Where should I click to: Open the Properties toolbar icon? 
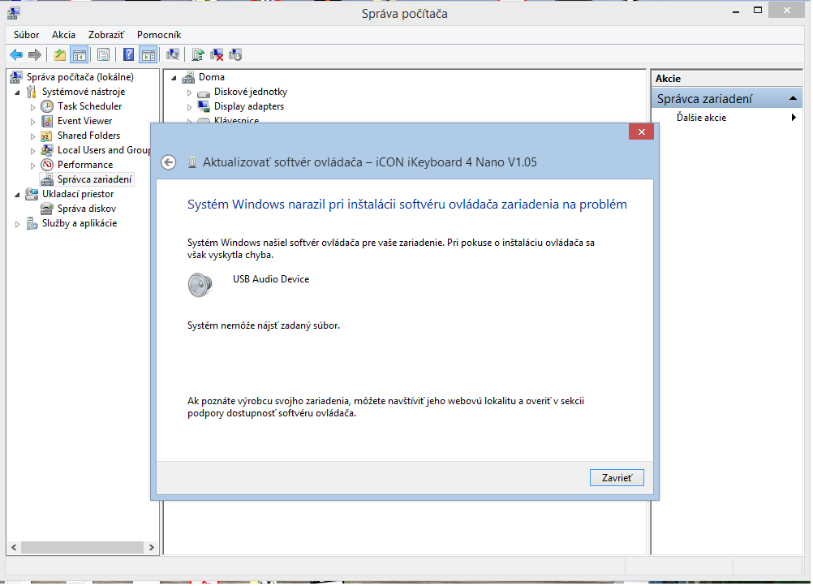(104, 54)
